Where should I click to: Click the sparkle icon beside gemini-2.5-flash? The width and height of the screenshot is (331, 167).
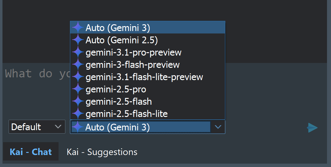pyautogui.click(x=78, y=101)
